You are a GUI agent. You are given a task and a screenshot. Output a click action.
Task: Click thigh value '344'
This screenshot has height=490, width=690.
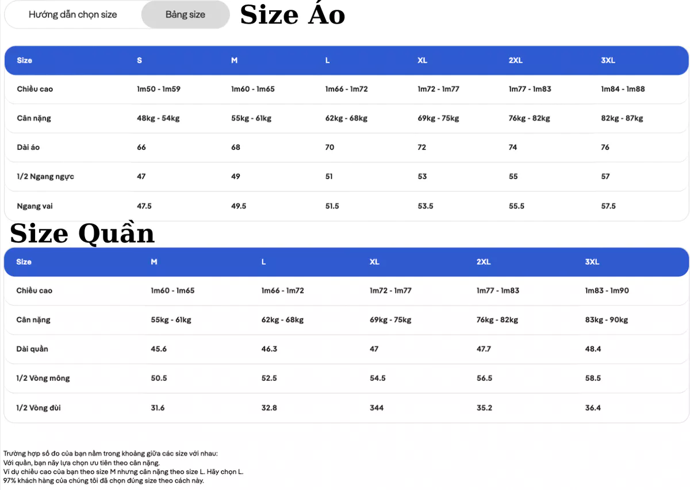pos(377,408)
